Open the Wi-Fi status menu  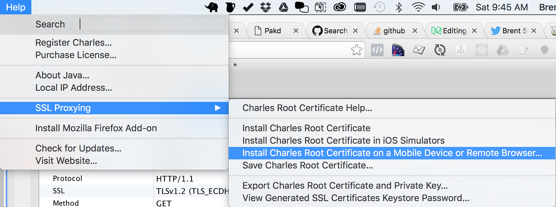coord(418,7)
